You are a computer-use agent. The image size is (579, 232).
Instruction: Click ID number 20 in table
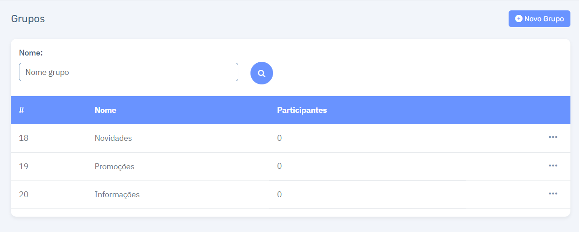(24, 195)
